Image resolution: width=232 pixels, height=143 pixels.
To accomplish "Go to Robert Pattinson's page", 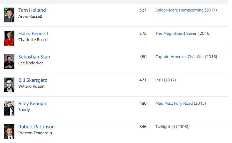I will (x=36, y=127).
